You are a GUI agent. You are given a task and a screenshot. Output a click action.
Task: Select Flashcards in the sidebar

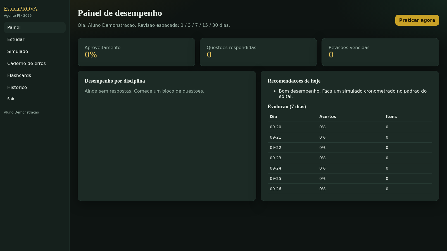tap(35, 75)
